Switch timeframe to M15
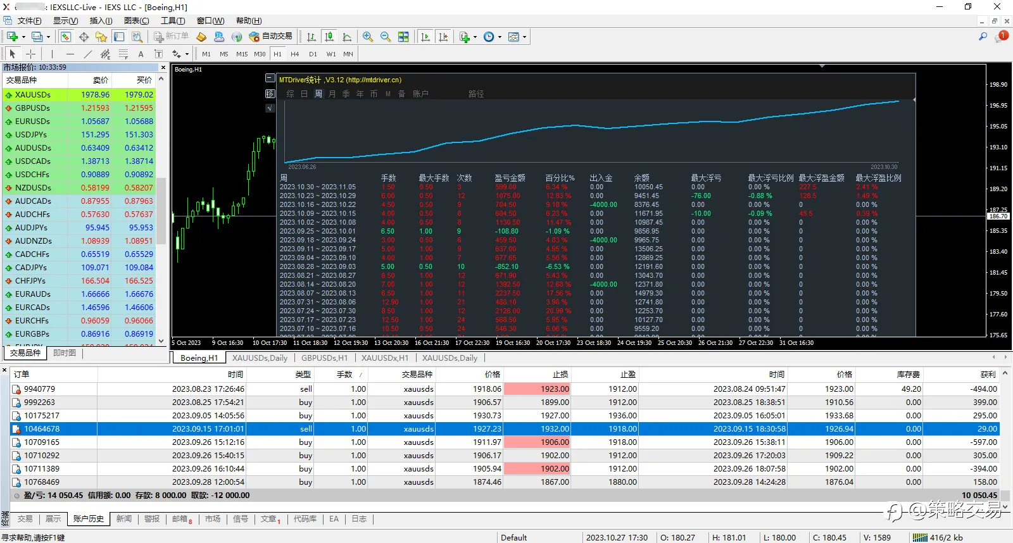The width and height of the screenshot is (1013, 543). pos(242,54)
